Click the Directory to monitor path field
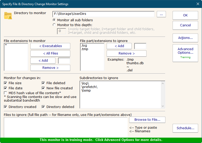The height and width of the screenshot is (143, 202). 103,14
